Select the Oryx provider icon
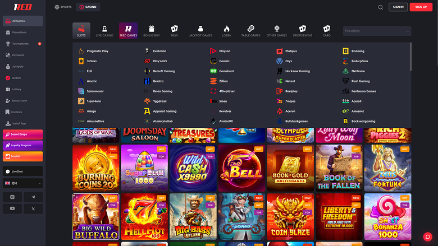 point(279,61)
